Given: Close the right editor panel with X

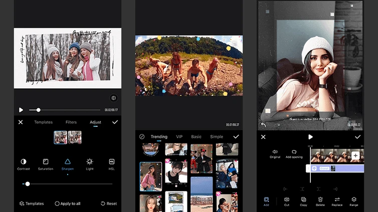Looking at the screenshot, I should click(x=263, y=137).
